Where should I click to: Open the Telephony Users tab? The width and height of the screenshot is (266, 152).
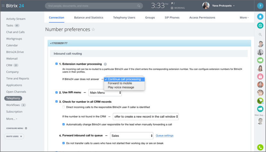[x=124, y=18]
